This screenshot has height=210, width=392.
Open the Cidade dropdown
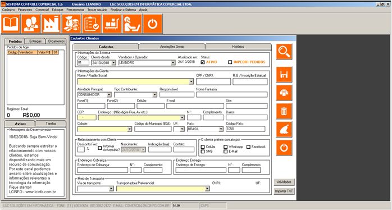(x=129, y=129)
